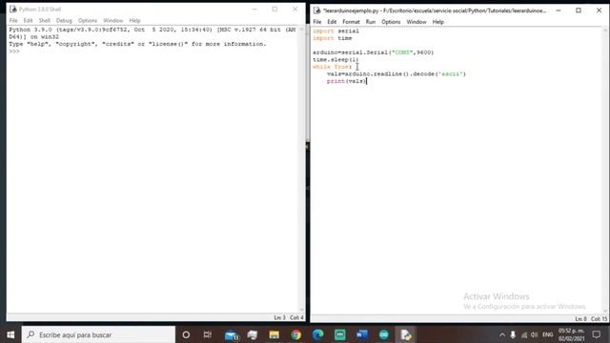Click Ln: 3 status in Python Shell
This screenshot has height=343, width=610.
click(279, 317)
